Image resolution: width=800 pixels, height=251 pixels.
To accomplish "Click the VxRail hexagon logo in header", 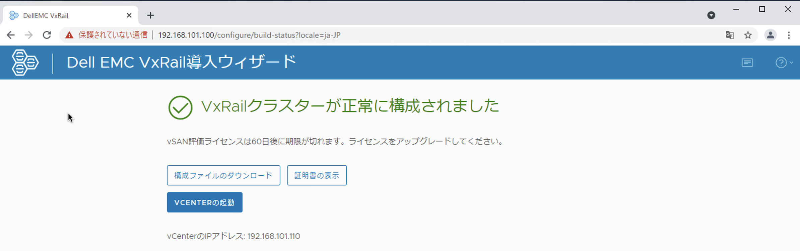I will pyautogui.click(x=25, y=63).
